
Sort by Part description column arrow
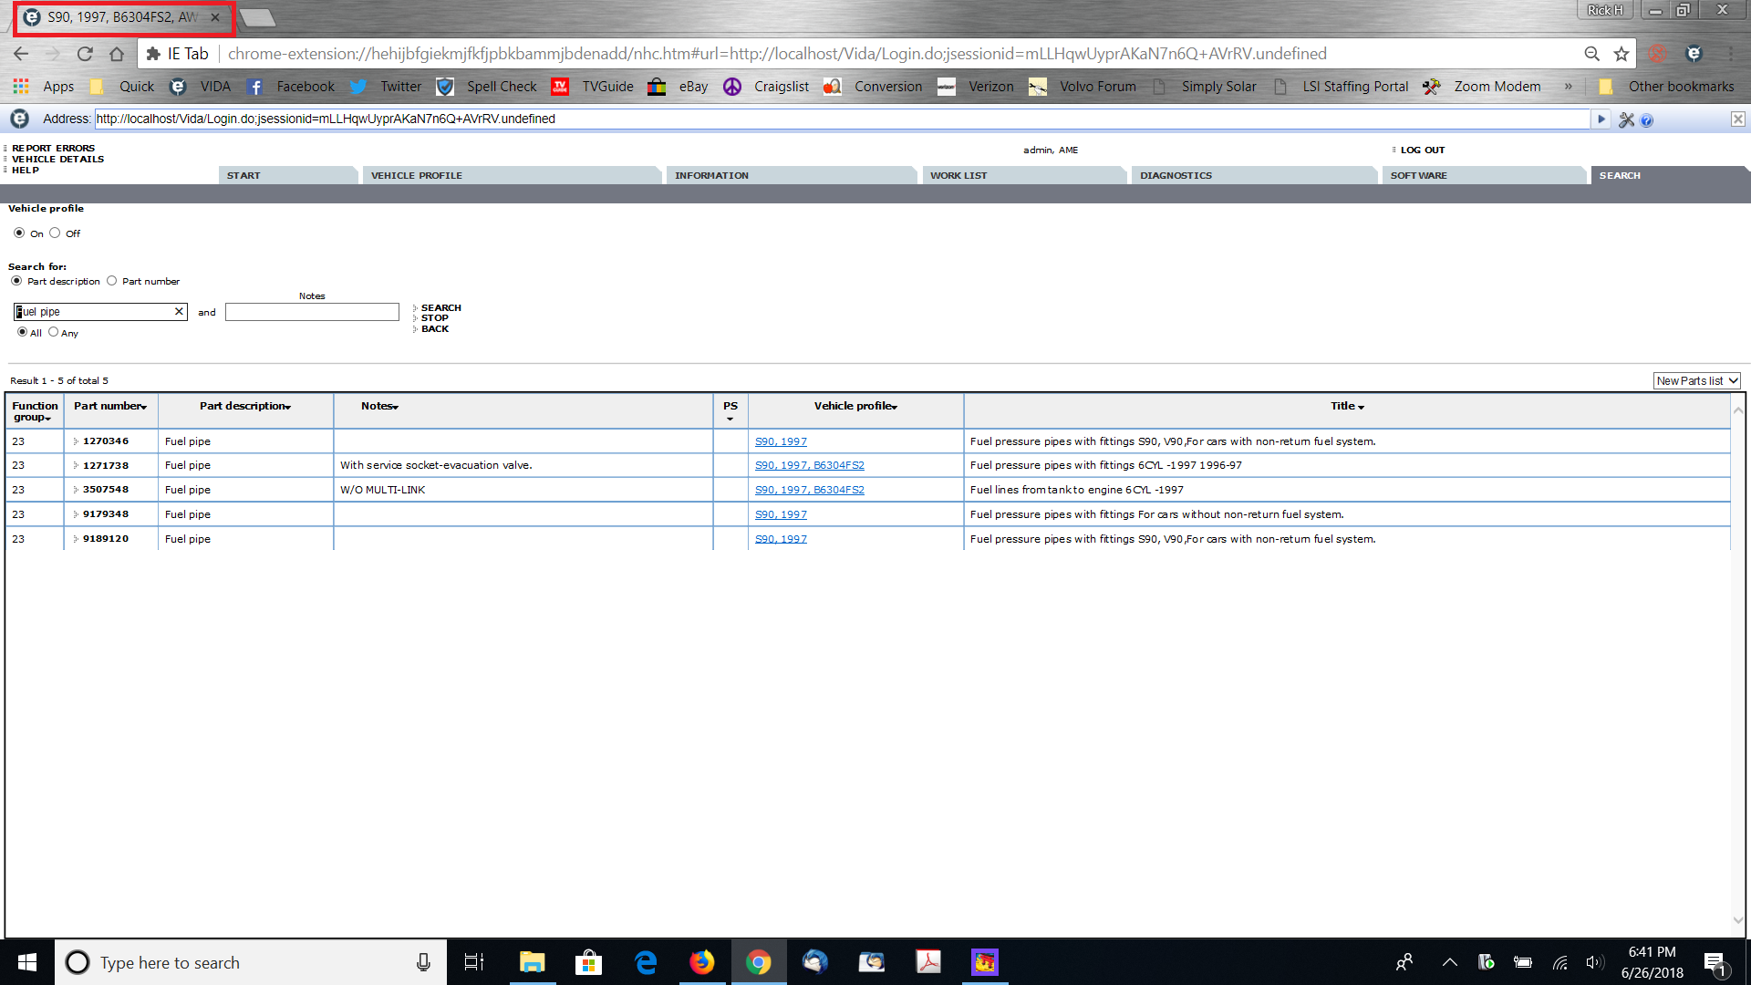287,407
